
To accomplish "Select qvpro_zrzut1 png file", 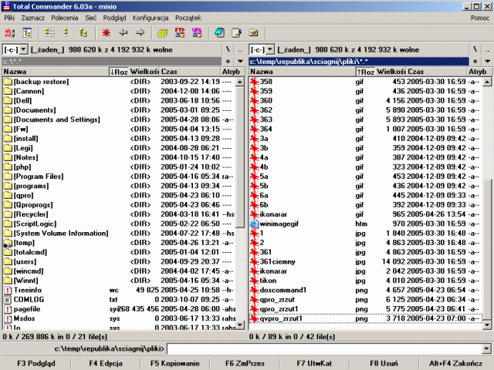I will point(365,318).
